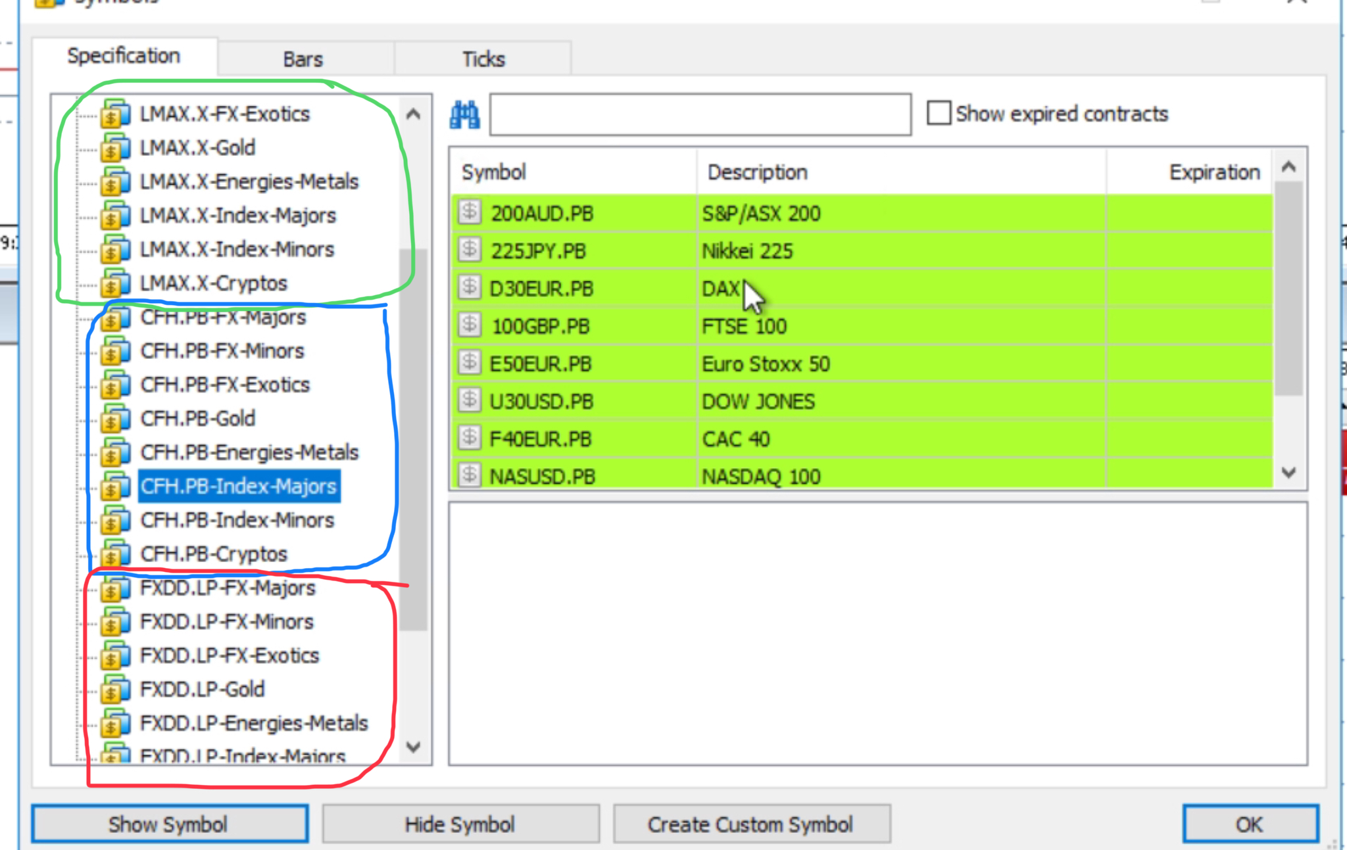The height and width of the screenshot is (850, 1347).
Task: Click the LMAX.X-FX-Exotics folder icon
Action: 115,114
